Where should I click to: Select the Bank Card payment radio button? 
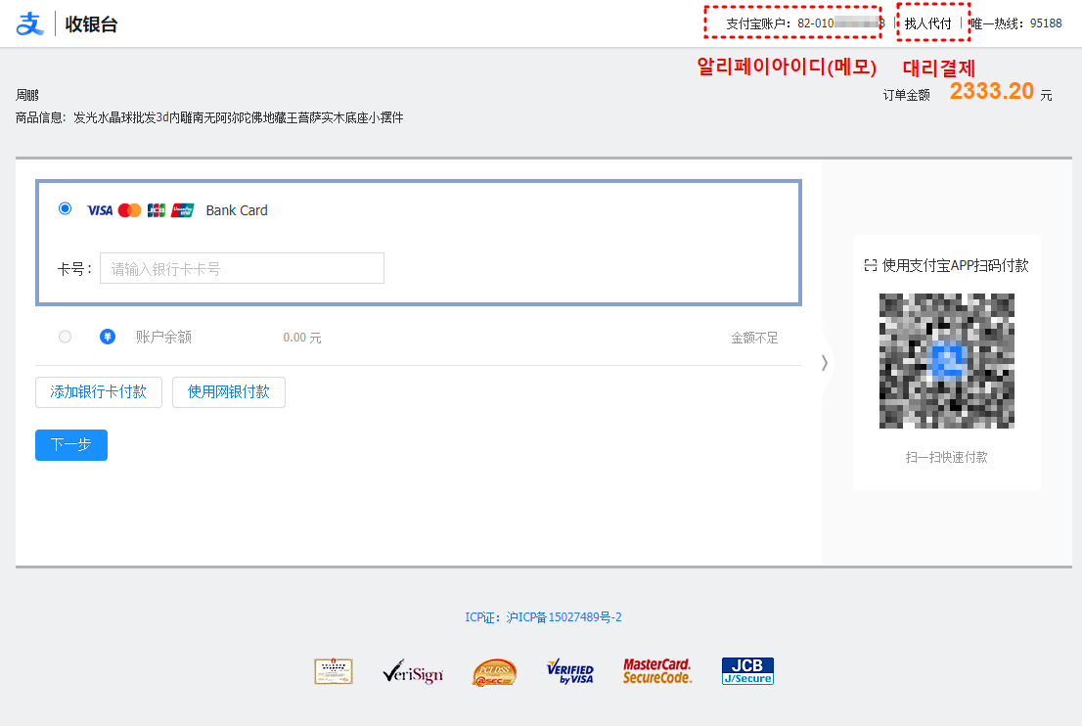click(65, 208)
